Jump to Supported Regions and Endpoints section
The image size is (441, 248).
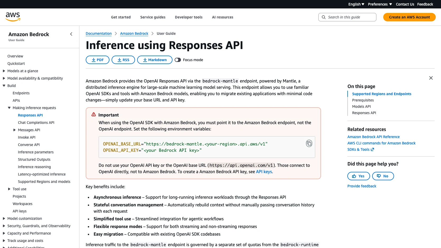(x=382, y=94)
